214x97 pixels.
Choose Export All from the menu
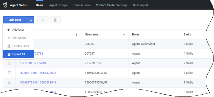[18, 54]
